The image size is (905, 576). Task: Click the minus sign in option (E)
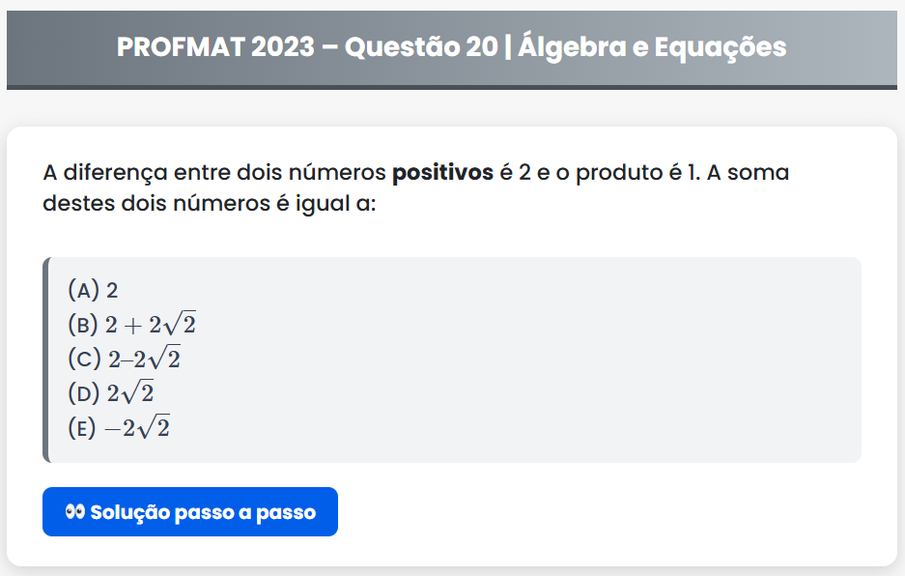click(x=113, y=428)
